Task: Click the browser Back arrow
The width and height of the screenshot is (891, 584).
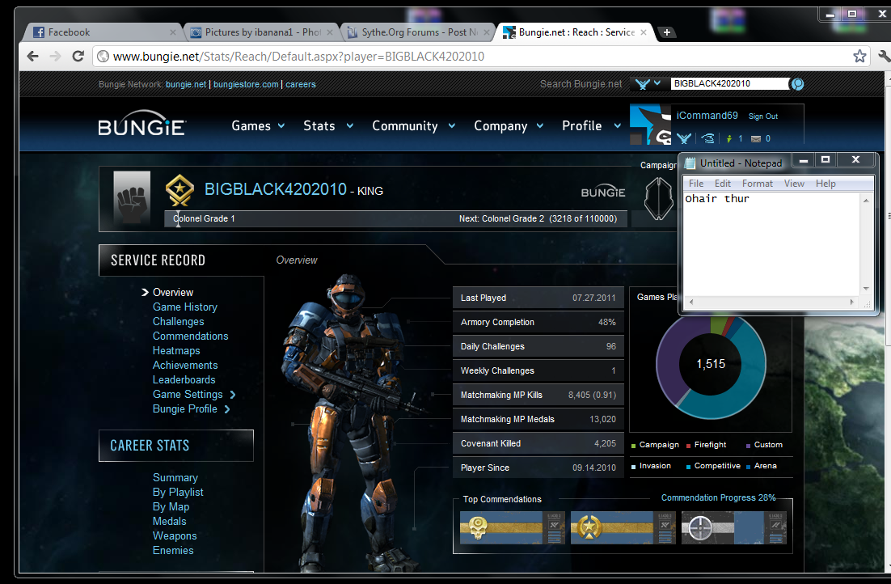Action: pyautogui.click(x=33, y=57)
